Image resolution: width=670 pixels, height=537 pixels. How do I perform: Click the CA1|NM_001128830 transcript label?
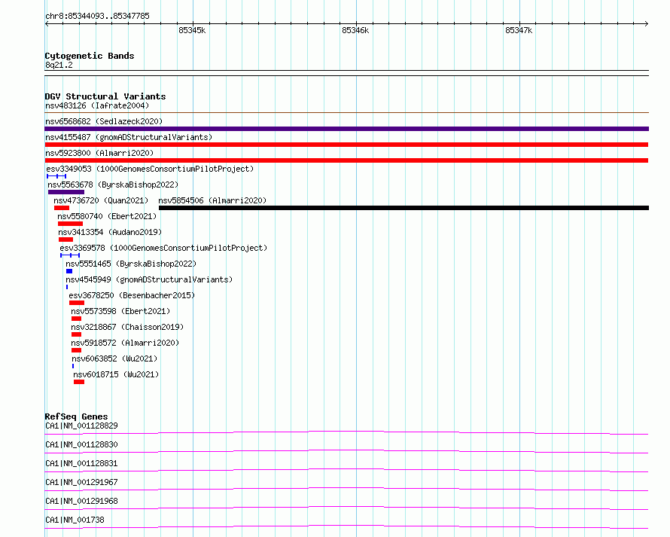81,444
